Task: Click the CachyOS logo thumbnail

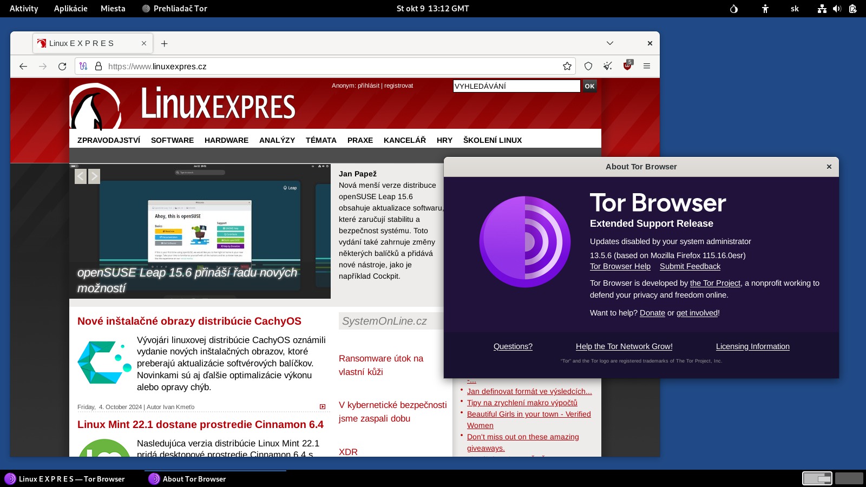Action: click(104, 362)
